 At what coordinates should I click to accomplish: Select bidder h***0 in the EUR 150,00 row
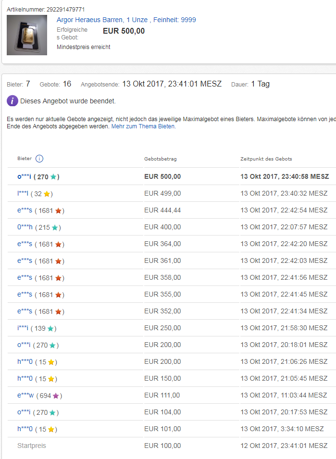[25, 379]
